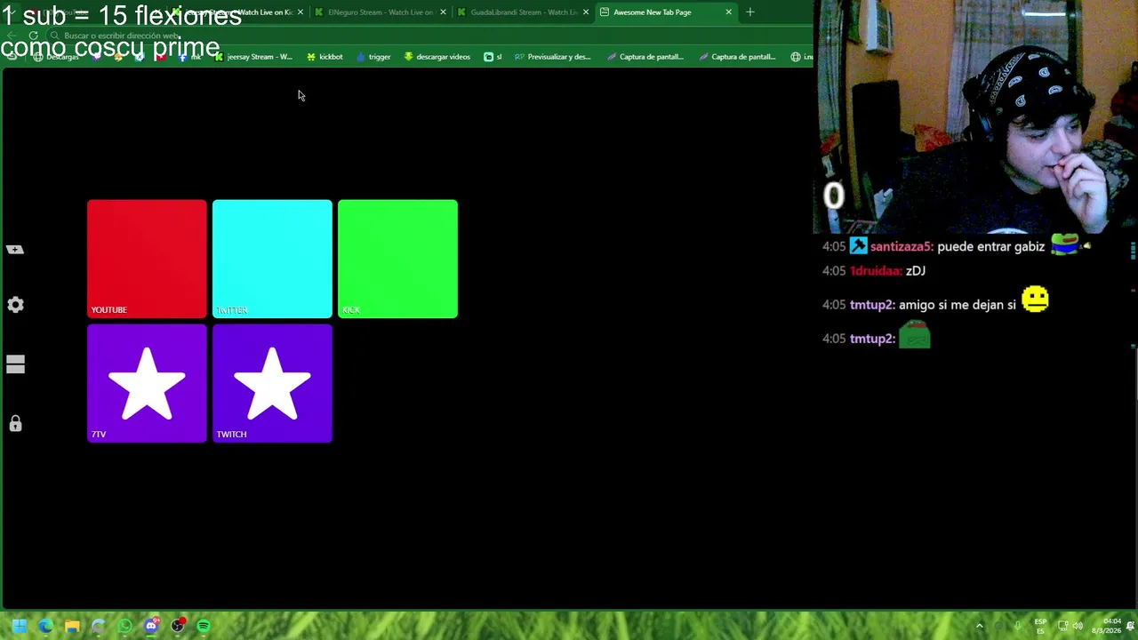This screenshot has width=1138, height=640.
Task: Open the volume speaker icon in tray
Action: point(1078,626)
